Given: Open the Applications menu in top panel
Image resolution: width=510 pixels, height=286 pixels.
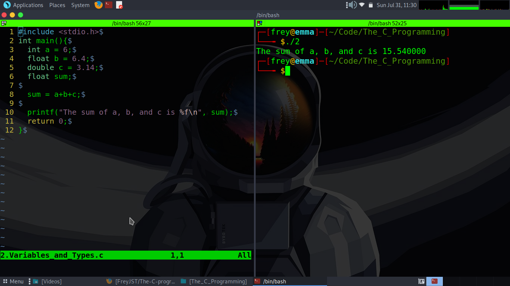Looking at the screenshot, I should [x=28, y=5].
